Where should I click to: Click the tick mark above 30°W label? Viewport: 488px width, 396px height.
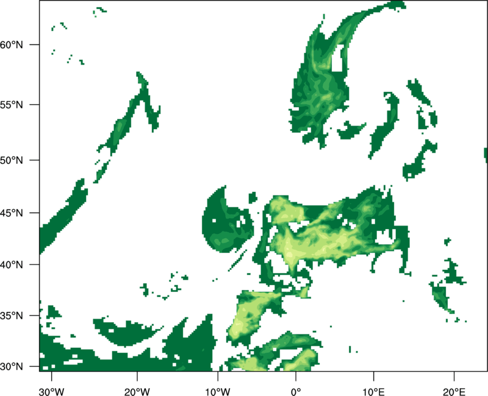click(x=51, y=376)
